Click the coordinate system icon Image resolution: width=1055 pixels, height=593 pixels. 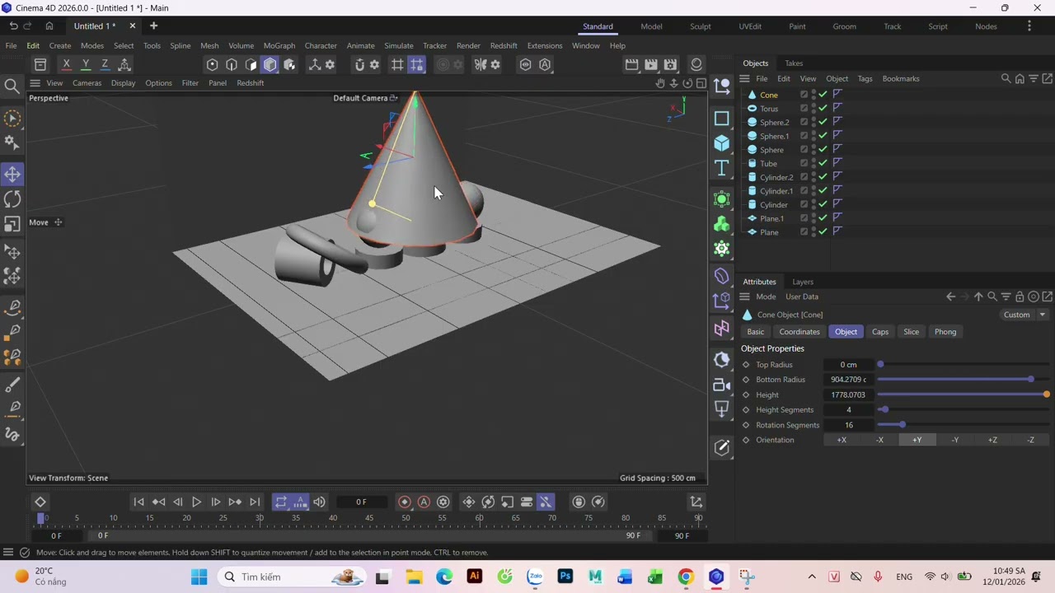tap(124, 64)
